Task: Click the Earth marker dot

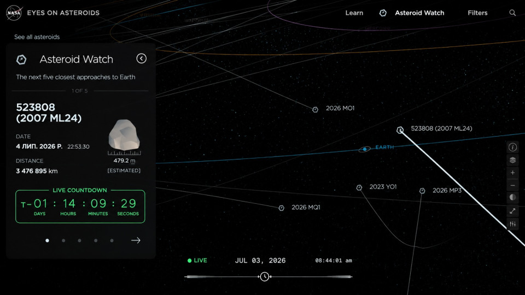Action: pyautogui.click(x=365, y=149)
